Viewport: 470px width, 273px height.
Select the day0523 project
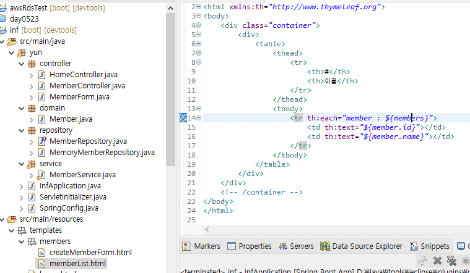click(x=24, y=19)
